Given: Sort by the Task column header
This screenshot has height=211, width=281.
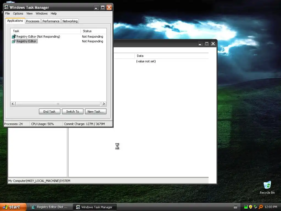Looking at the screenshot, I should click(x=46, y=31).
